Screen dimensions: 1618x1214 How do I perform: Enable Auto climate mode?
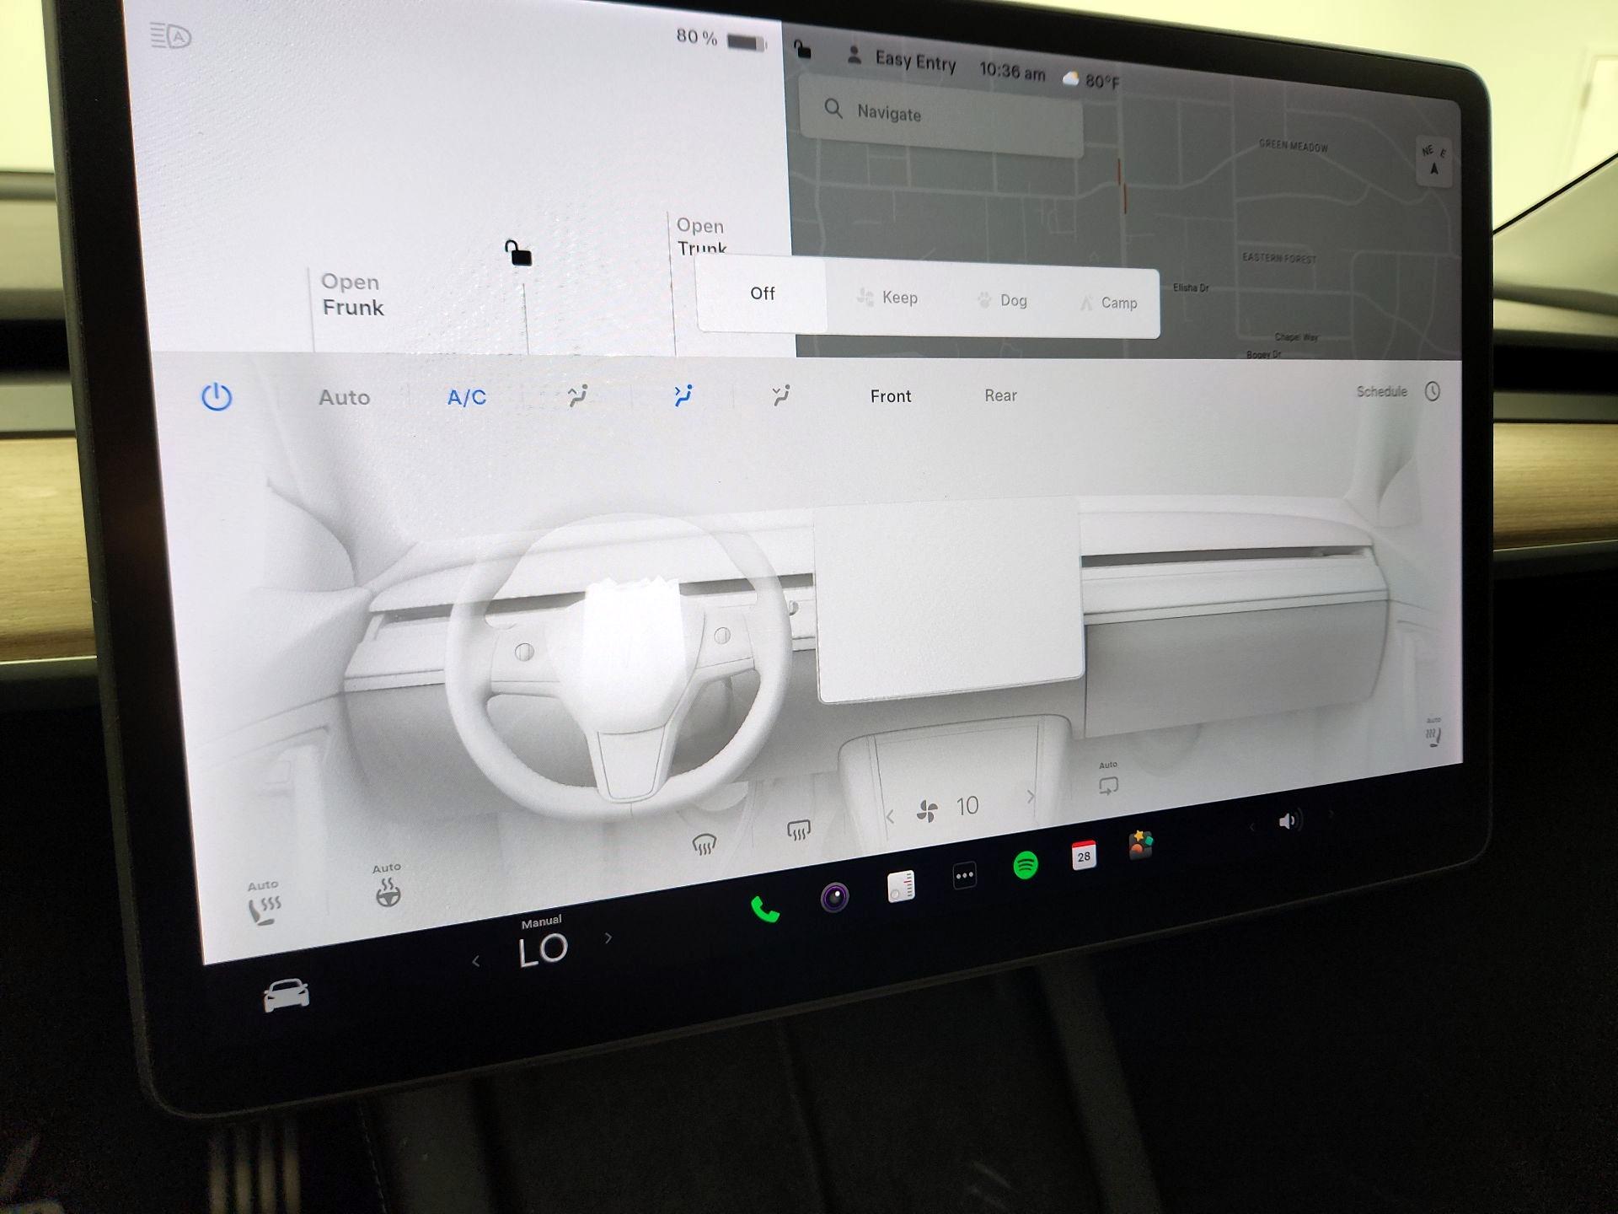pyautogui.click(x=344, y=397)
